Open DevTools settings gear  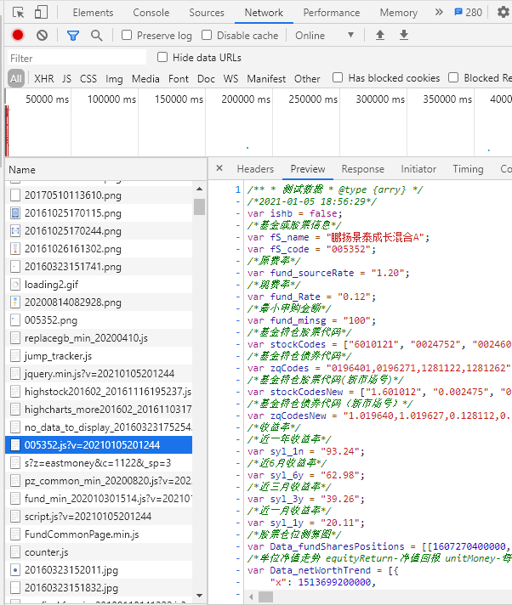[x=503, y=12]
